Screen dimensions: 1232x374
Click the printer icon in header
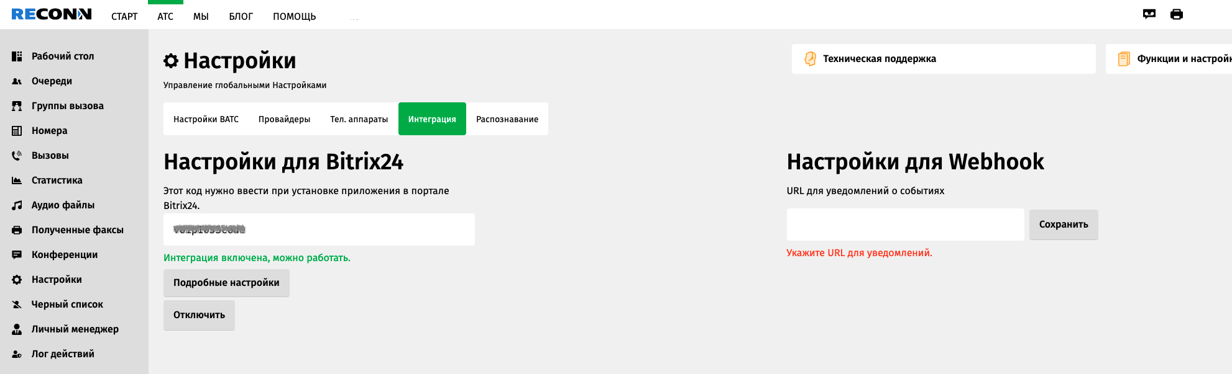click(1177, 14)
